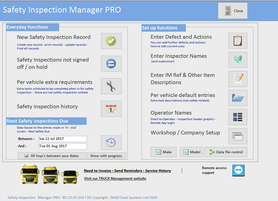Open per vehicle extra requirements wrench icon
278x201 pixels.
pyautogui.click(x=111, y=86)
